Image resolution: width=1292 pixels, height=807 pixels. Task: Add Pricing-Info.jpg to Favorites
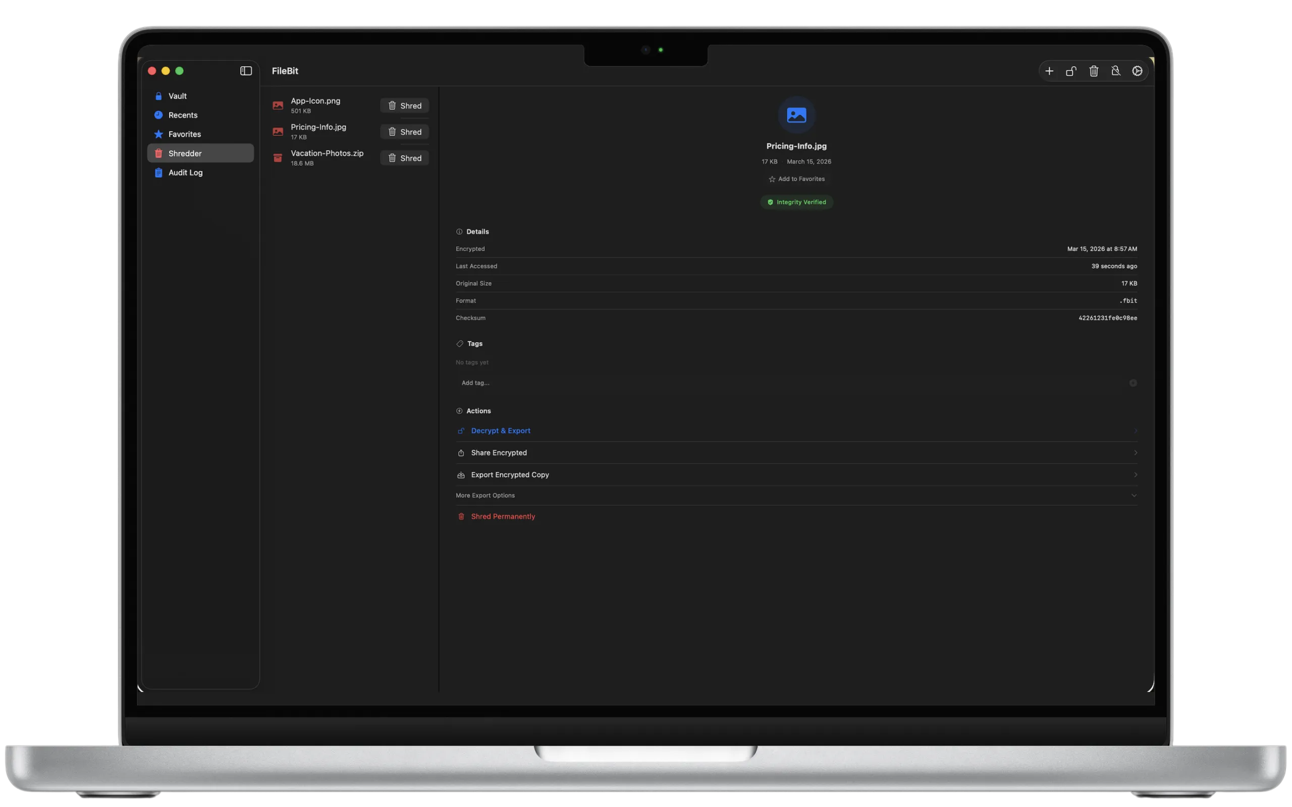point(796,179)
